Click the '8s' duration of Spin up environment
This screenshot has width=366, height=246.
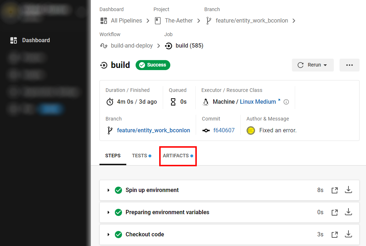point(320,190)
